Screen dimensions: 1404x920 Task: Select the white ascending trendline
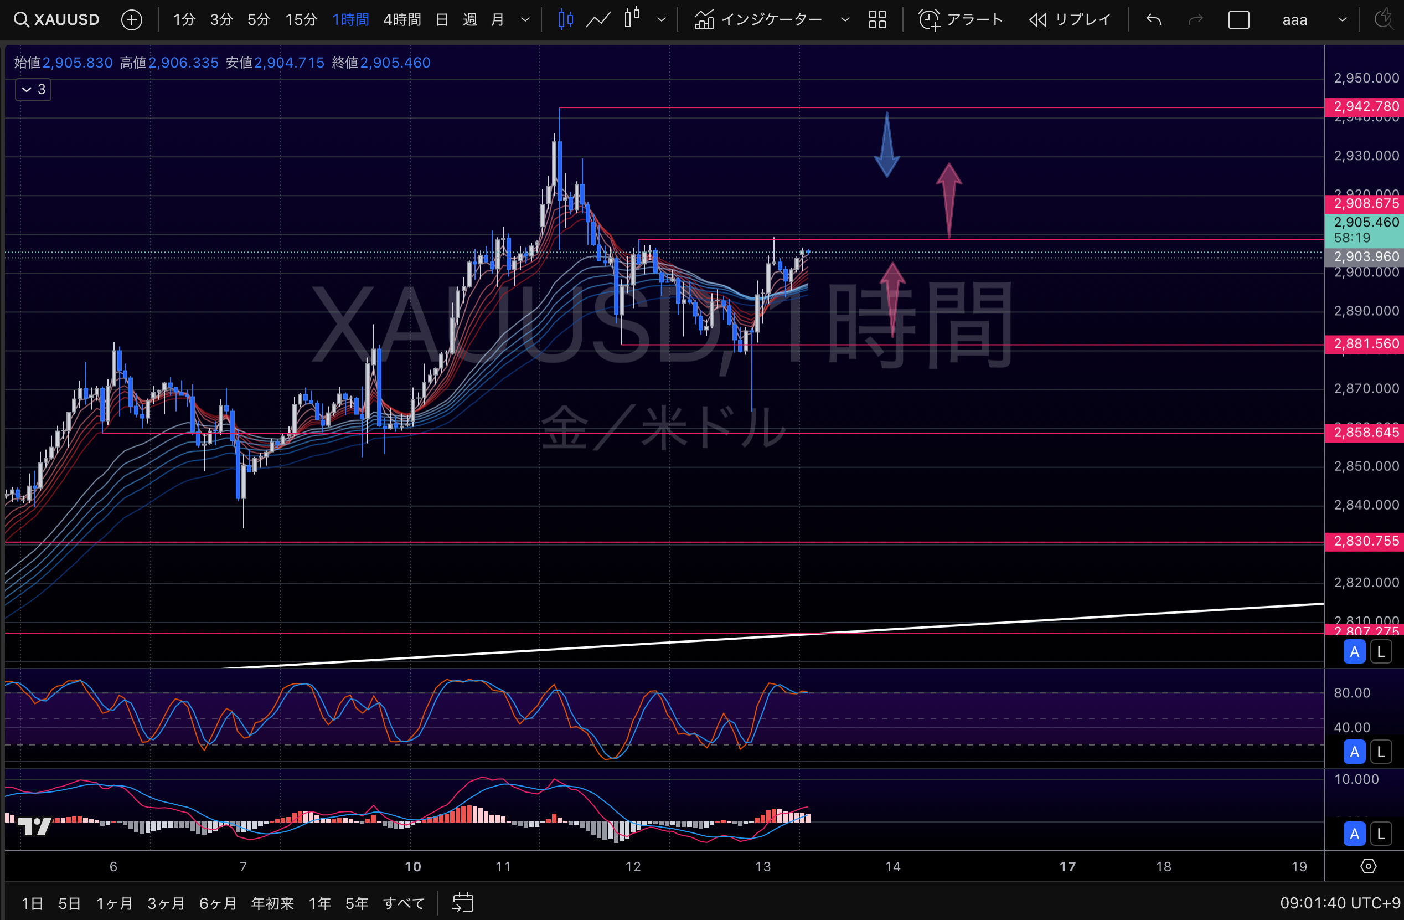click(773, 637)
